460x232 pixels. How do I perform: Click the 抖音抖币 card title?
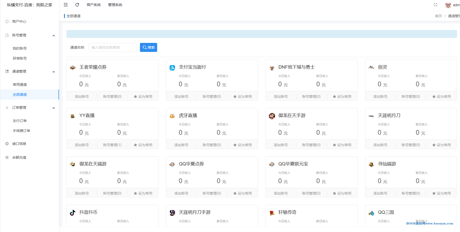click(88, 212)
